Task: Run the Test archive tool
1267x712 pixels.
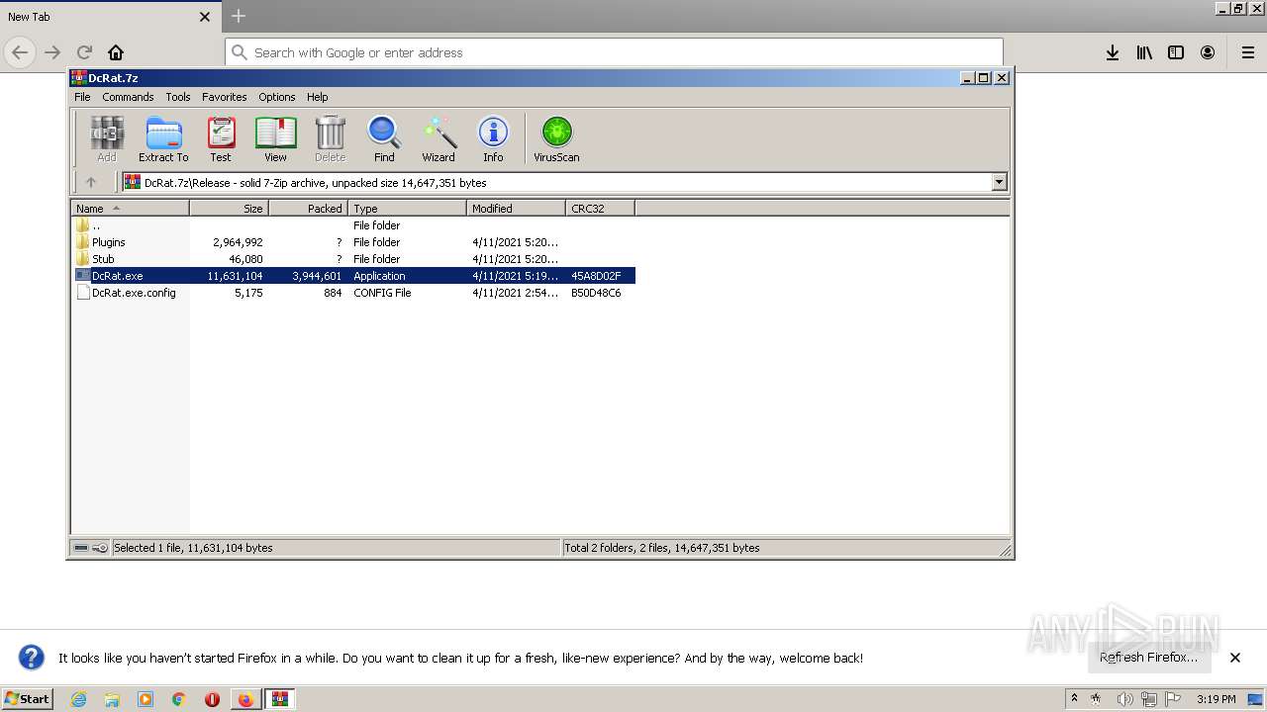Action: (221, 138)
